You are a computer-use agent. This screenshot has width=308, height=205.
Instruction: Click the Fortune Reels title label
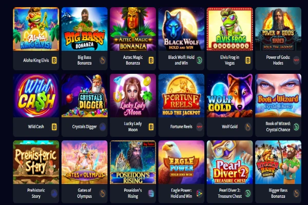point(181,127)
